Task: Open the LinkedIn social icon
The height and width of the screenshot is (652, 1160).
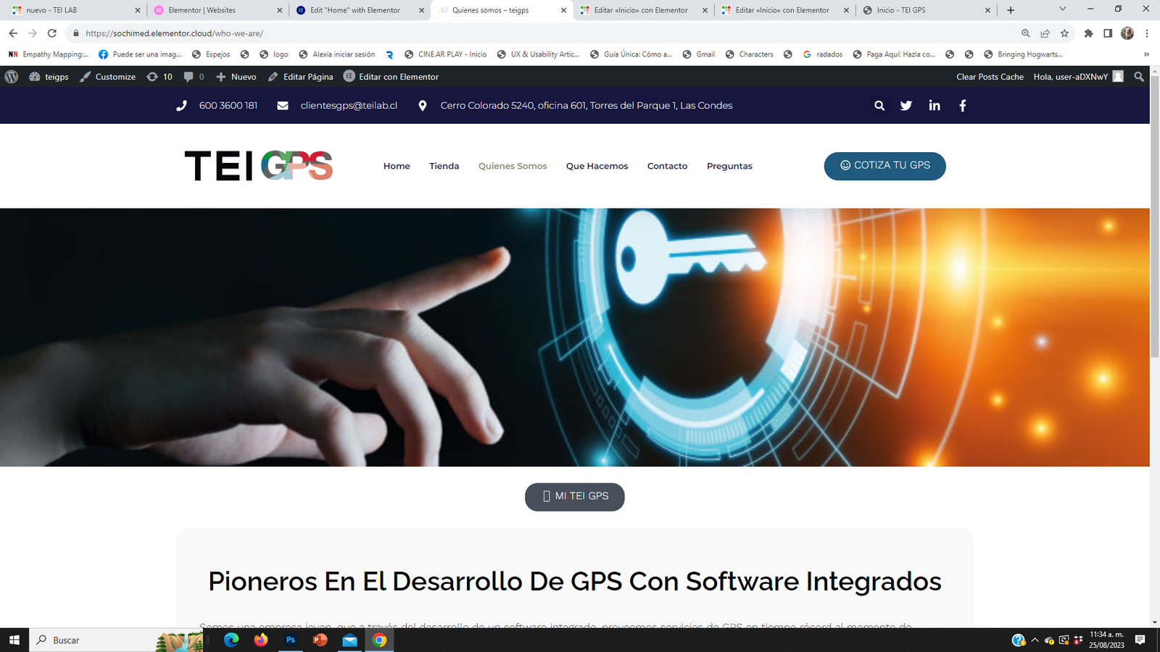Action: [x=935, y=106]
